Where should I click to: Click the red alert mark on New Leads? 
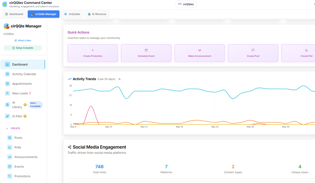(x=30, y=93)
